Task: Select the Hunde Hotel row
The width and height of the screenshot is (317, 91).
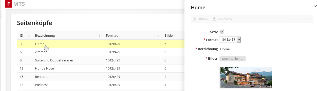Action: pyautogui.click(x=101, y=68)
